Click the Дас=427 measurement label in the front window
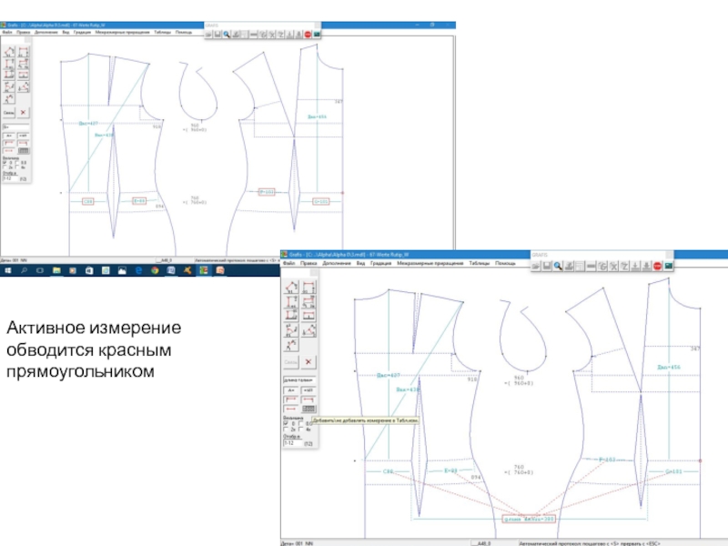This screenshot has height=546, width=728. [389, 375]
